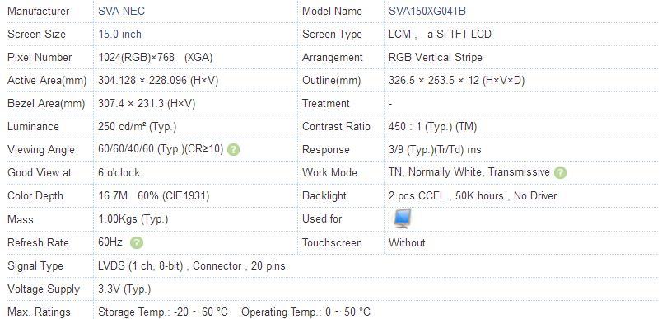Click the 326.5 × 253.5 × 12 outline value
Screen dimensions: 667x319
pyautogui.click(x=456, y=80)
